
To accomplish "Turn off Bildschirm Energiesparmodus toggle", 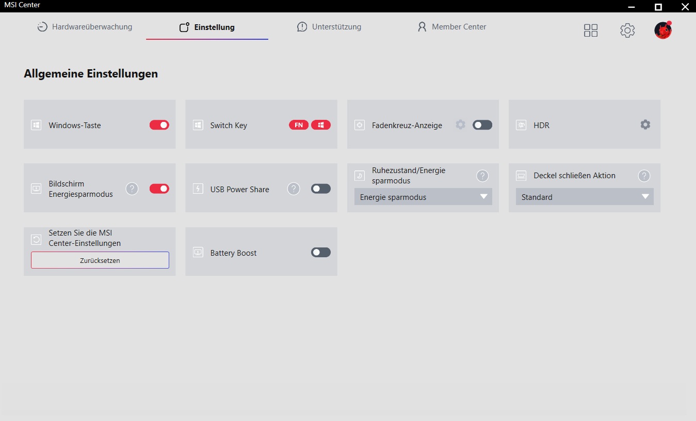I will (x=159, y=189).
